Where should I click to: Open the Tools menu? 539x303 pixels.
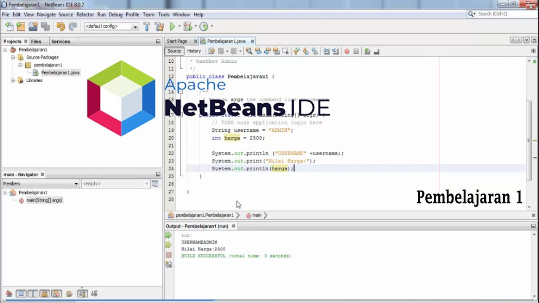pyautogui.click(x=164, y=14)
